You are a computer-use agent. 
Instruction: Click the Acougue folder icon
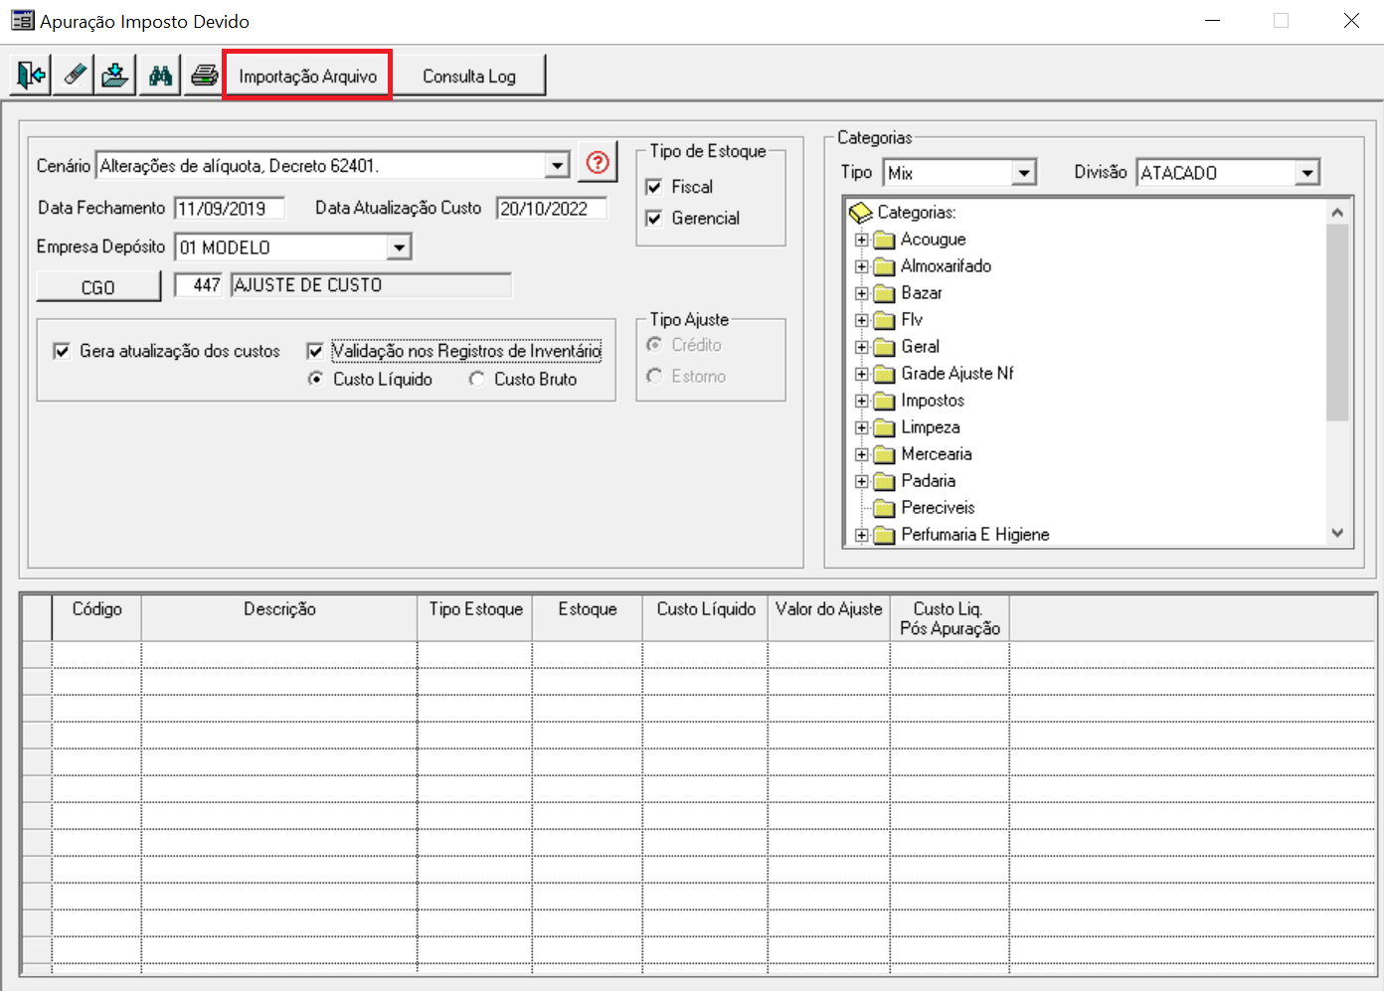click(884, 240)
